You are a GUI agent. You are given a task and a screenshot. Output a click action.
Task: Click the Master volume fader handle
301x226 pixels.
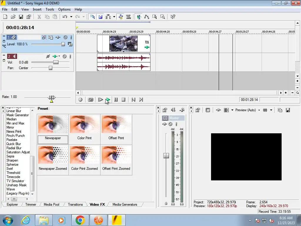[x=166, y=155]
